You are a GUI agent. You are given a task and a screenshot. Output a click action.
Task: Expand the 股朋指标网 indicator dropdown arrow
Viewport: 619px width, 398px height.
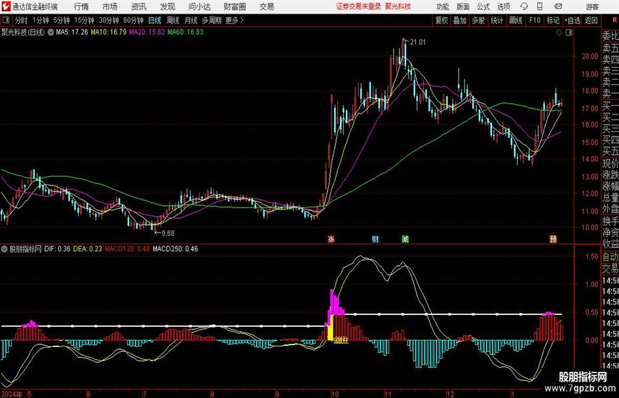(5, 248)
